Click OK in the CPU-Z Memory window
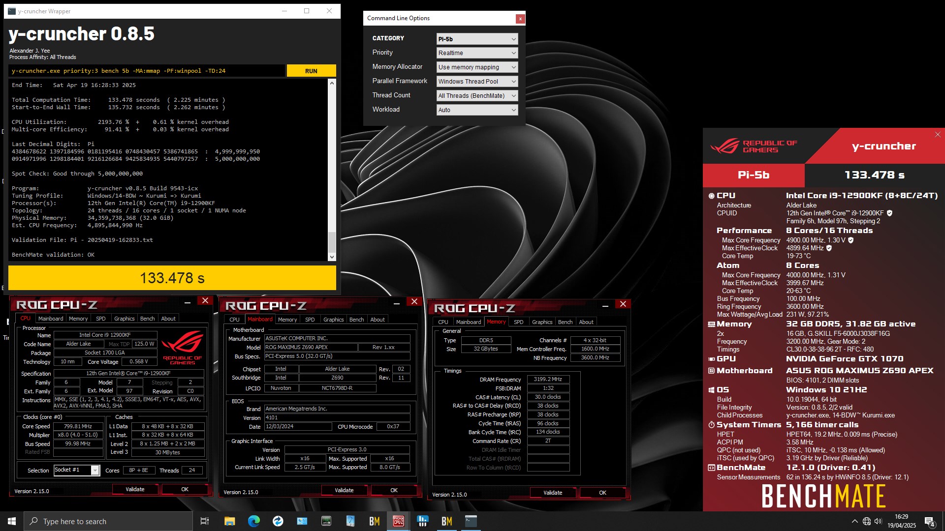The image size is (945, 531). pyautogui.click(x=602, y=493)
